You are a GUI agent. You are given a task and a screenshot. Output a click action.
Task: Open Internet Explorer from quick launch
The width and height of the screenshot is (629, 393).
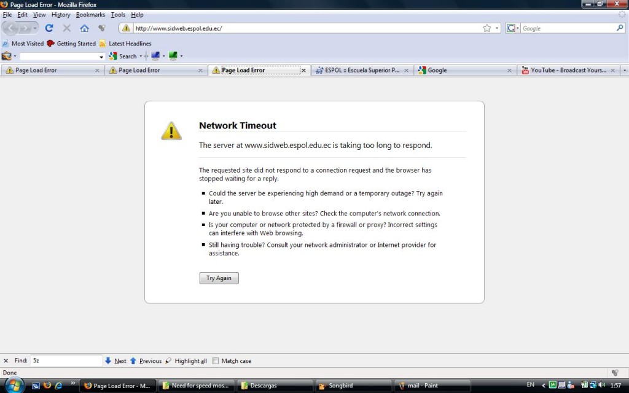(x=58, y=386)
